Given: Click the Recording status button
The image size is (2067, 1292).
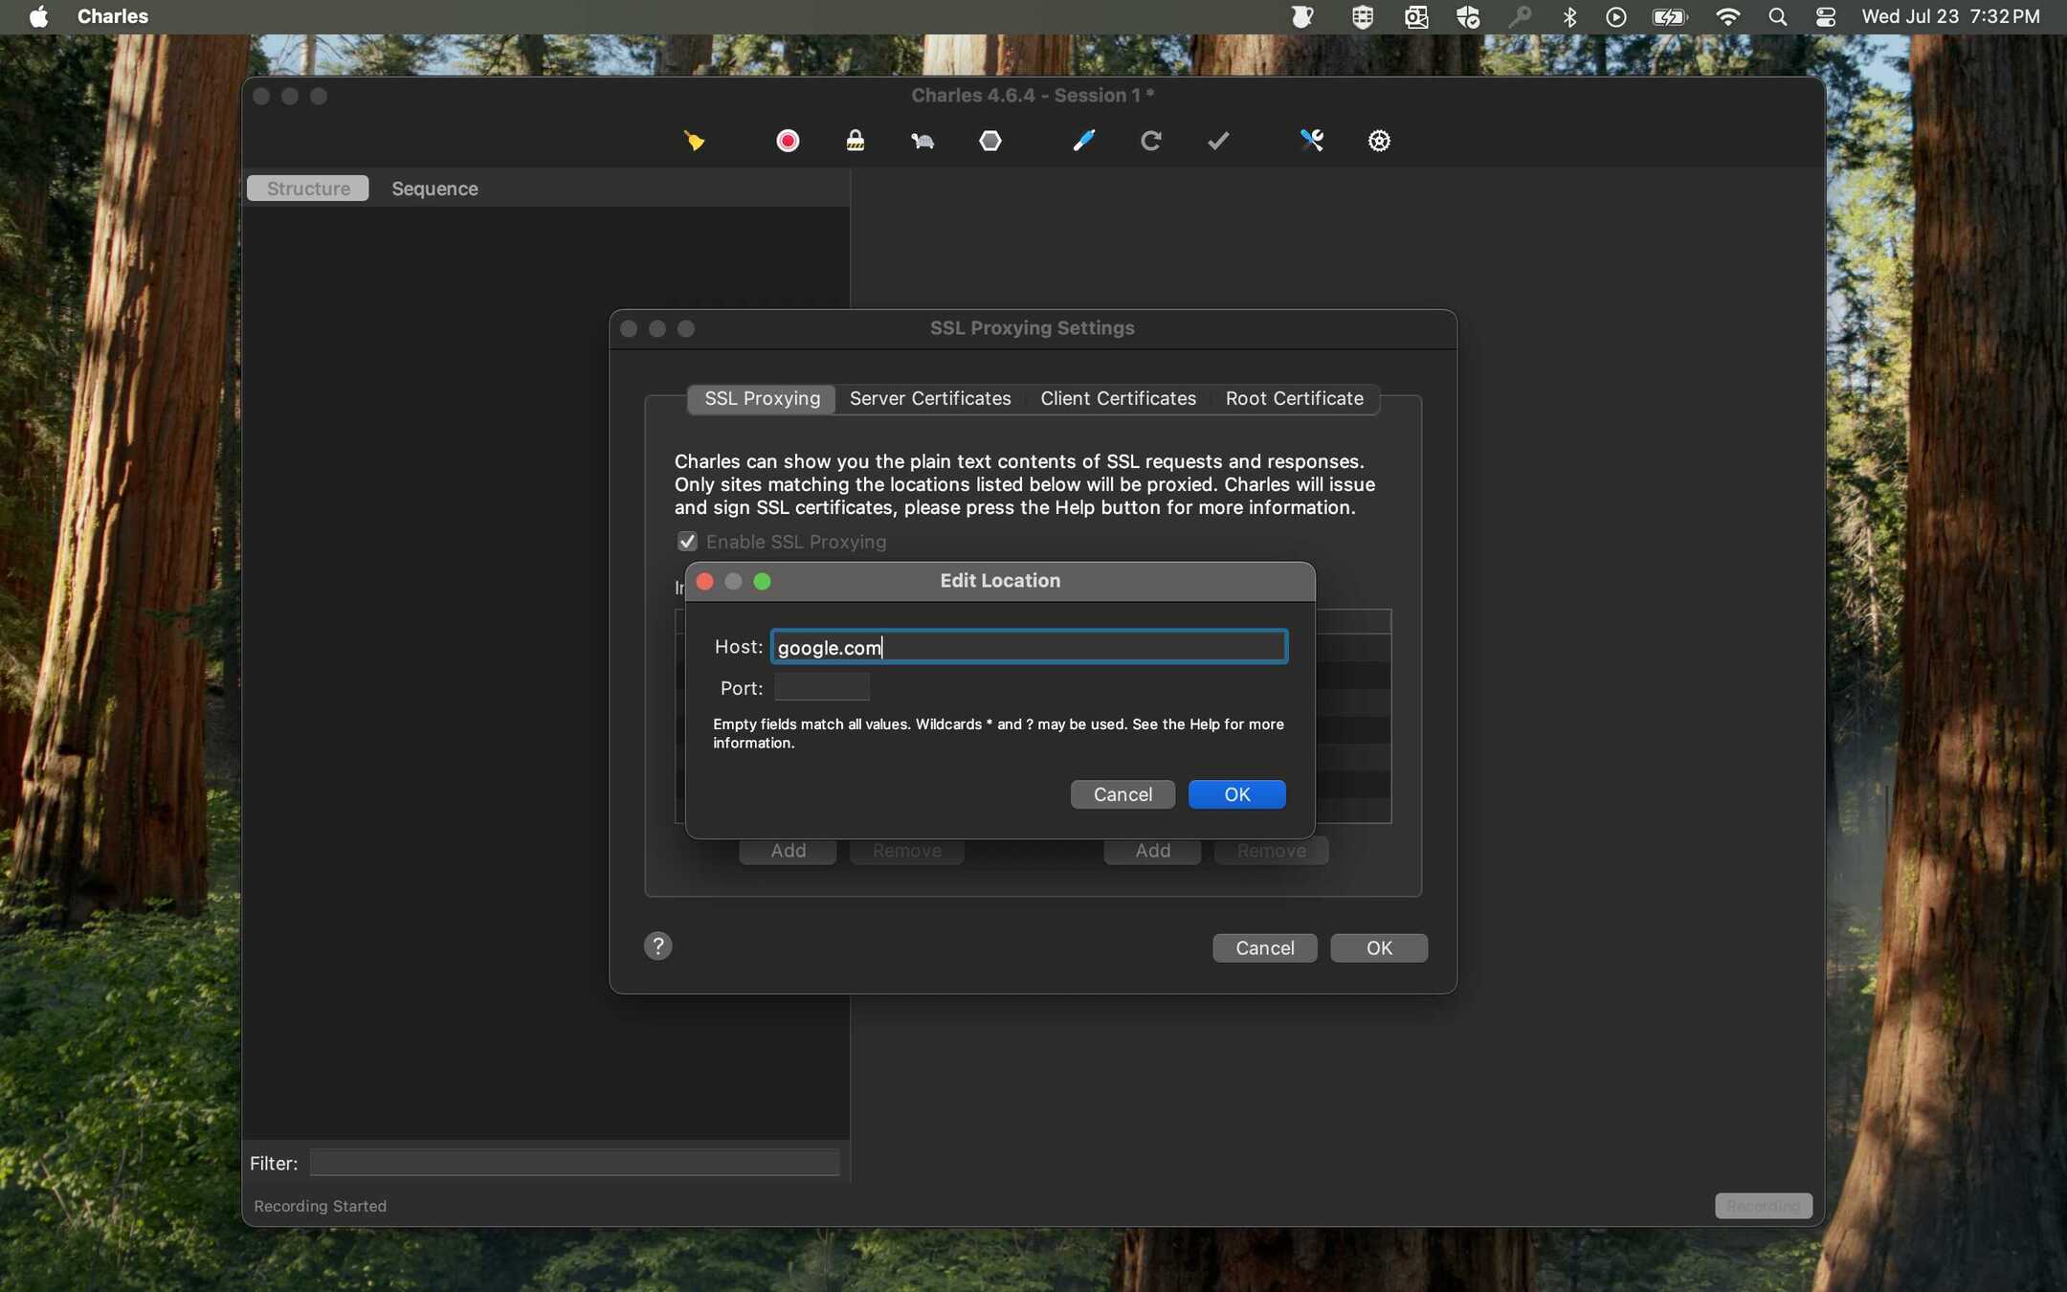Looking at the screenshot, I should (1763, 1206).
